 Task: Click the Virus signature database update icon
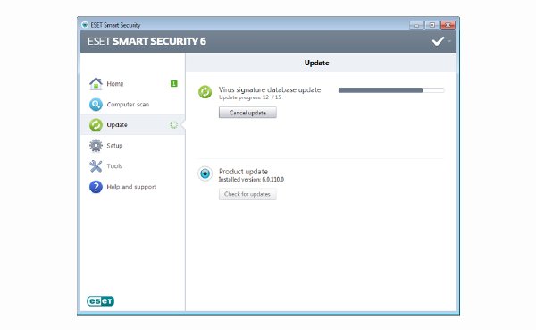point(205,92)
